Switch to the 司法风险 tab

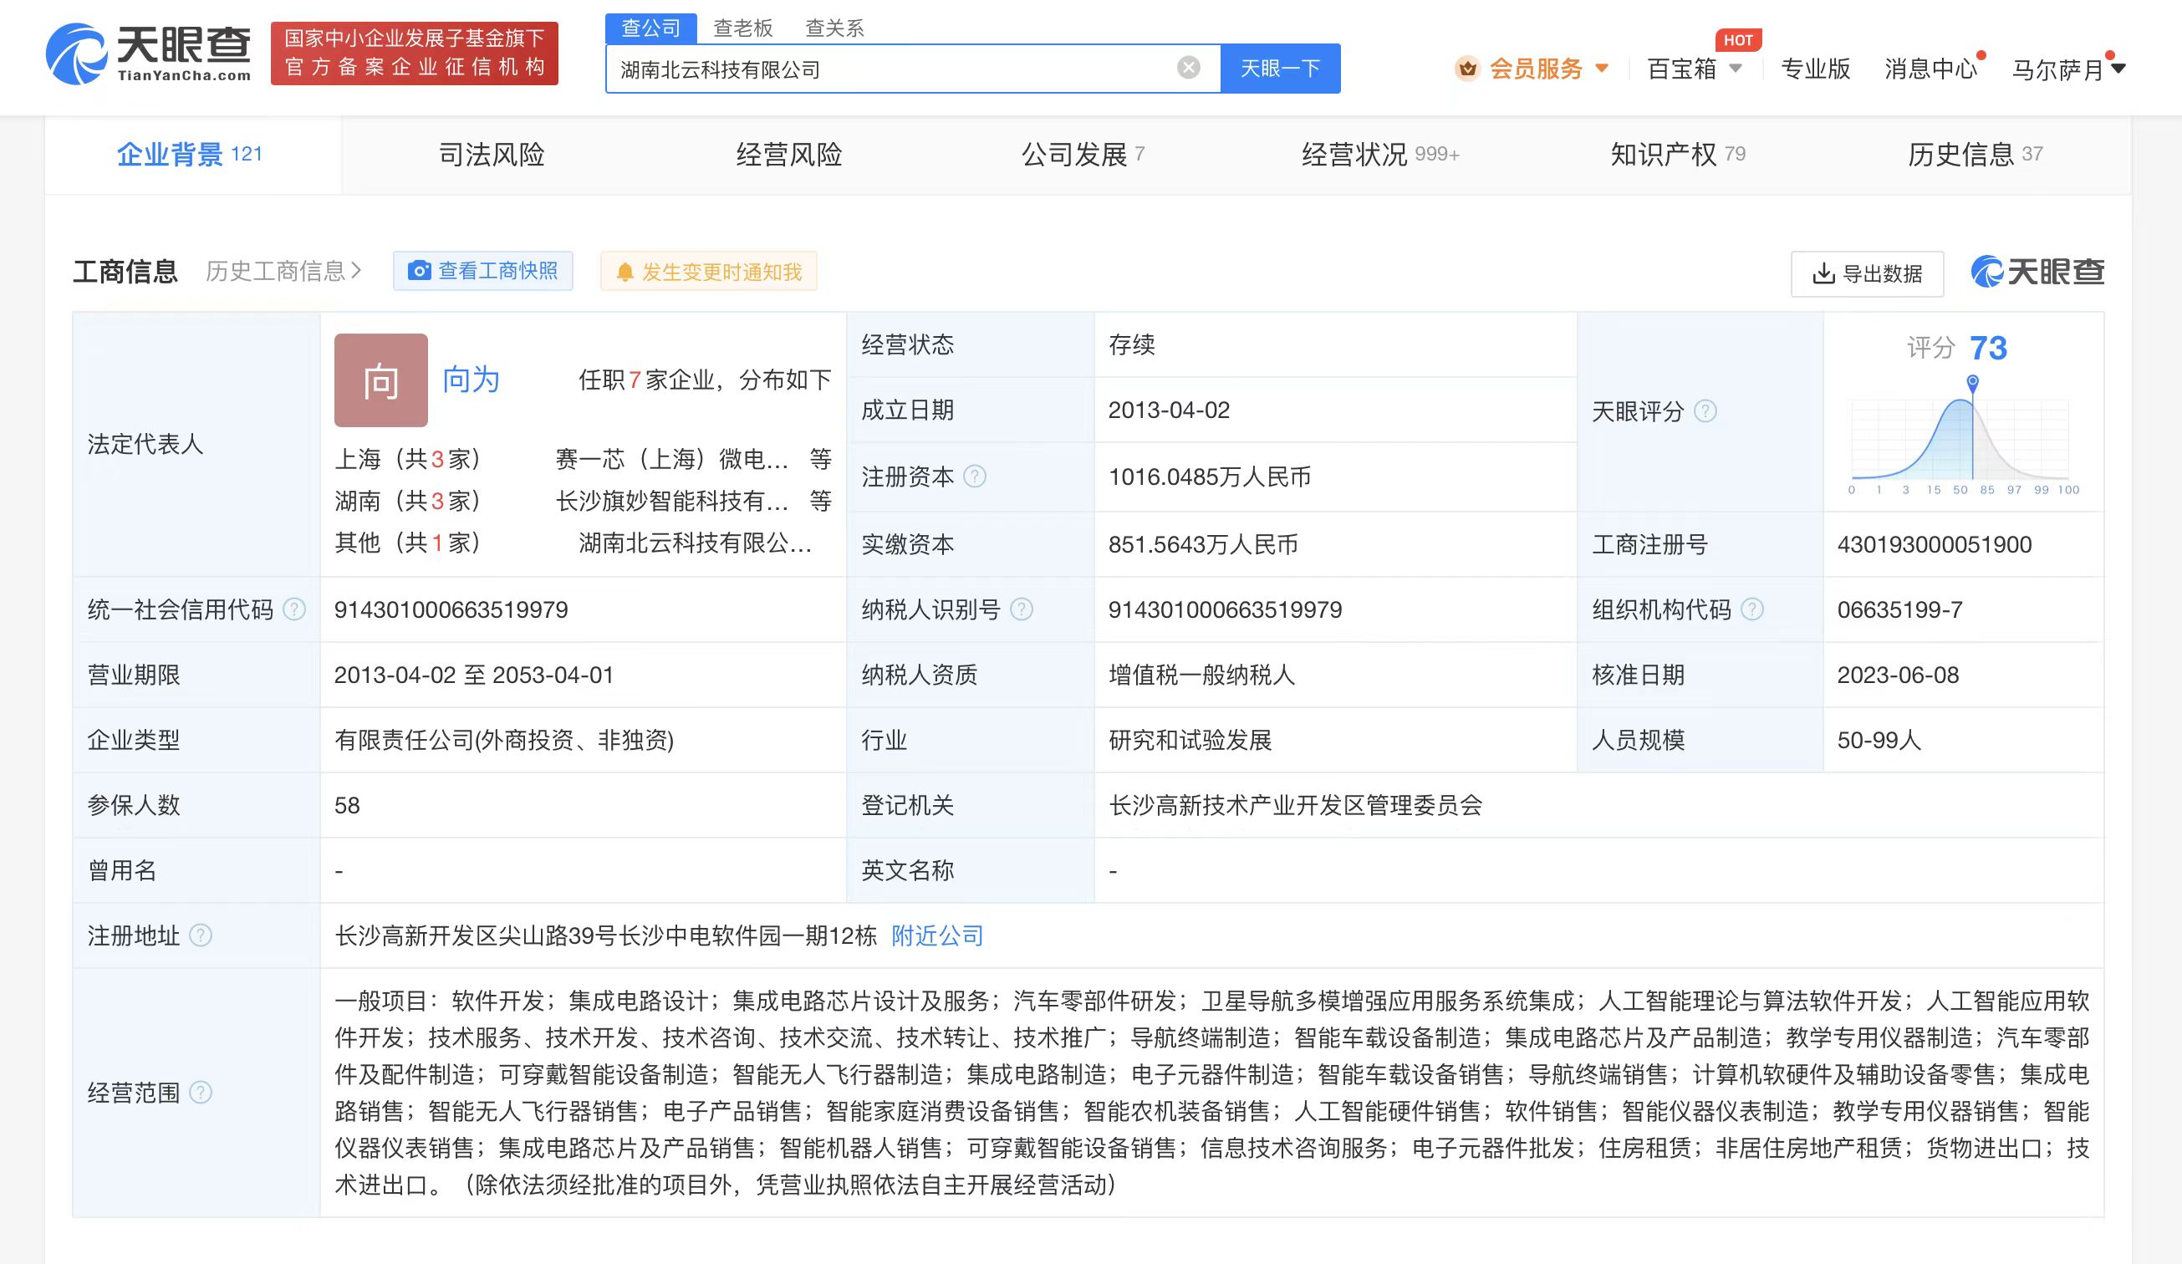(491, 154)
